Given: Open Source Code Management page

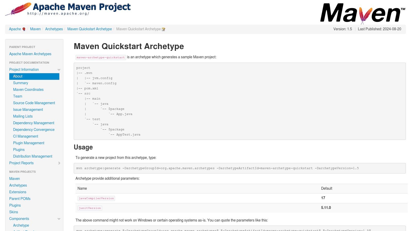Looking at the screenshot, I should click(34, 103).
